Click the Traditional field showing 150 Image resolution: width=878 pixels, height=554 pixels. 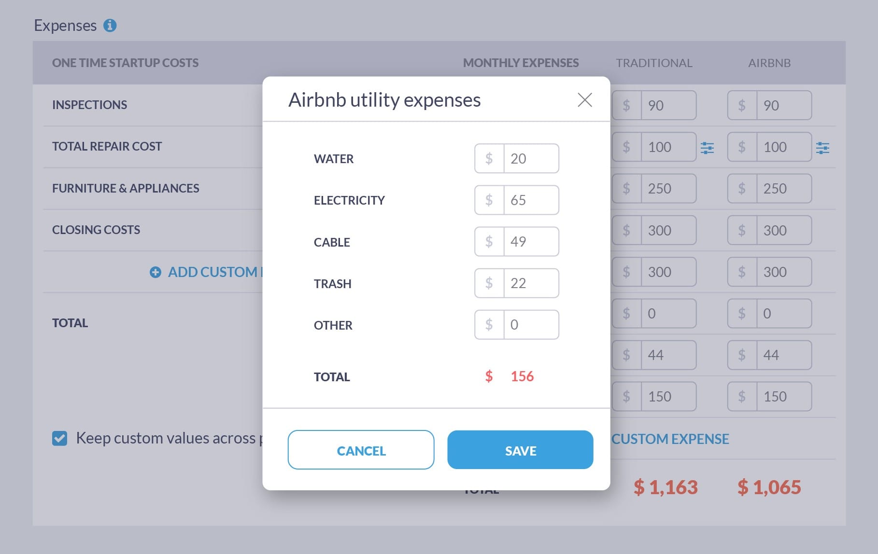click(x=668, y=397)
